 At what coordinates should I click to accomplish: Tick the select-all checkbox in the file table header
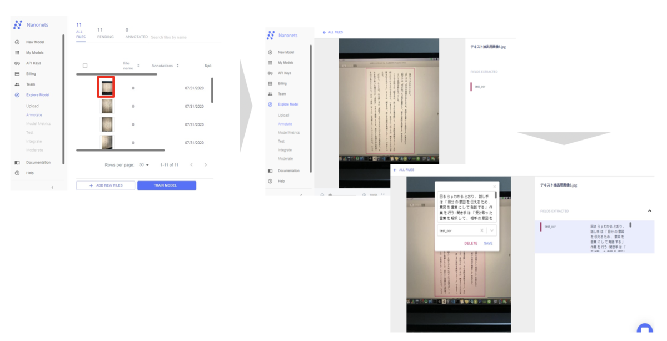tap(85, 66)
